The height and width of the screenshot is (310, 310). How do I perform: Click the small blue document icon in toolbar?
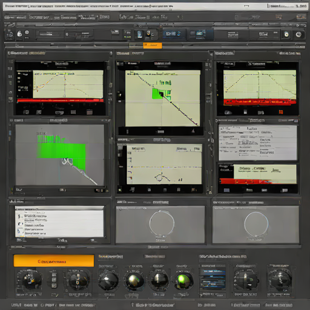tap(140, 34)
